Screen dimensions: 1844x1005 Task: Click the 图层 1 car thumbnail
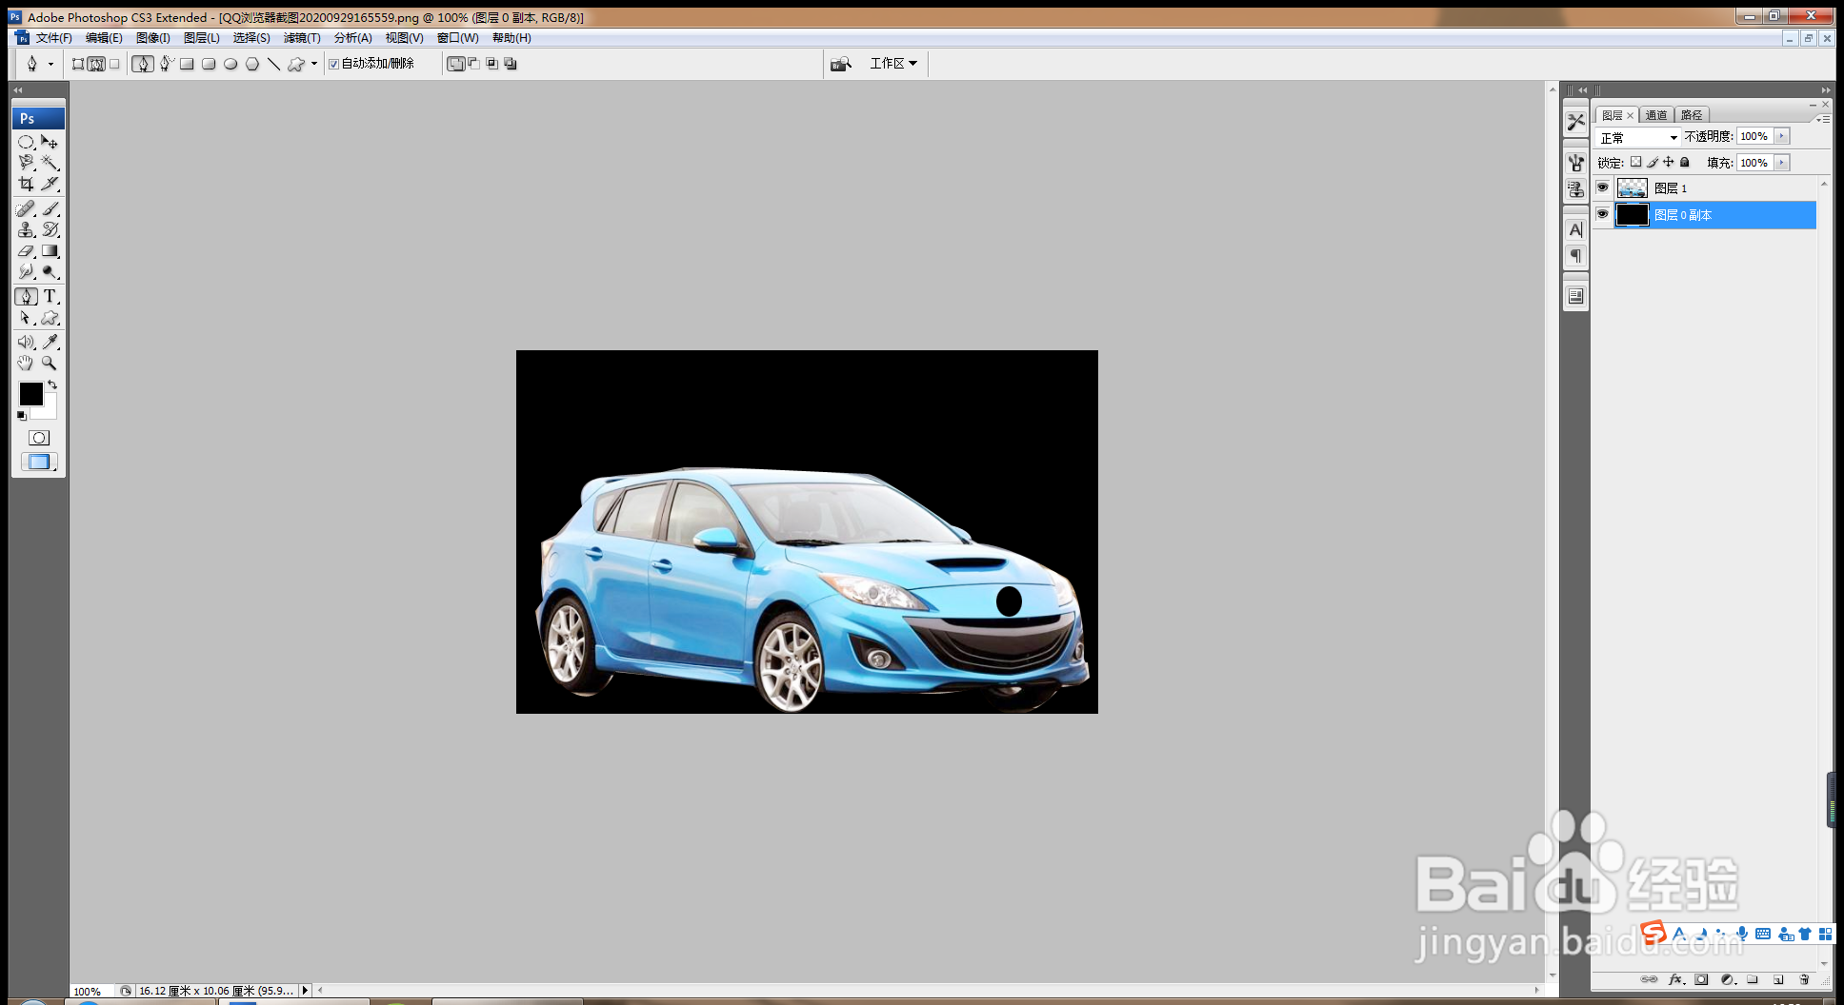click(x=1633, y=187)
